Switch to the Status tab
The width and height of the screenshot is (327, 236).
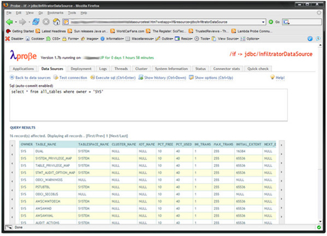(201, 69)
